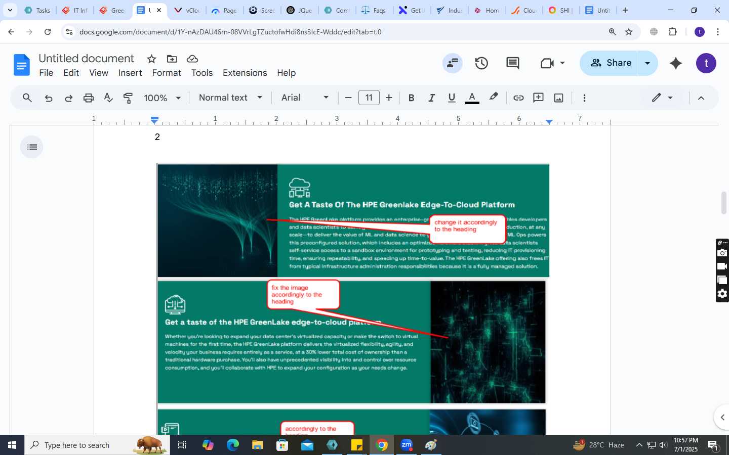Open Zoom from the taskbar
Viewport: 729px width, 455px height.
(x=407, y=445)
